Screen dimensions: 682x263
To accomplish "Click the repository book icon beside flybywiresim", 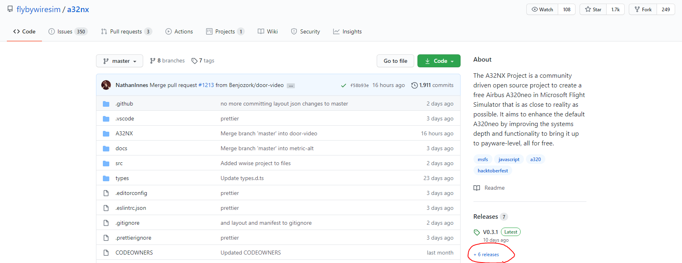I will tap(10, 9).
